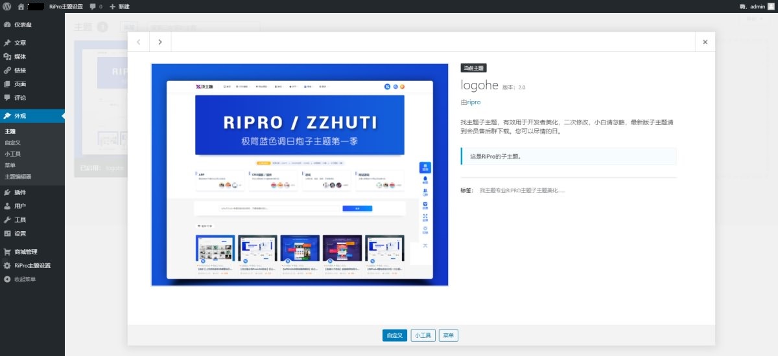Open the 小工具 submenu item in sidebar
Screen dimensions: 778x356
pyautogui.click(x=12, y=154)
